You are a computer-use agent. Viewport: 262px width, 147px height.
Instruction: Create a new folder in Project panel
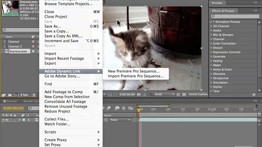click(x=10, y=95)
